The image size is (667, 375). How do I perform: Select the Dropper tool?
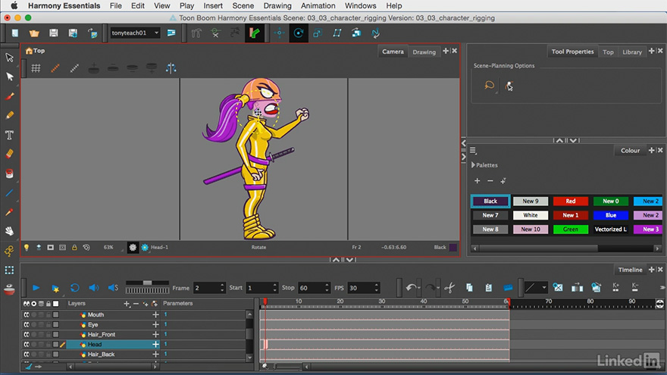click(x=9, y=211)
